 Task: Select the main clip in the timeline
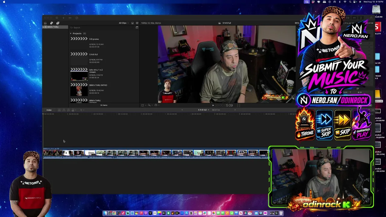[x=156, y=153]
